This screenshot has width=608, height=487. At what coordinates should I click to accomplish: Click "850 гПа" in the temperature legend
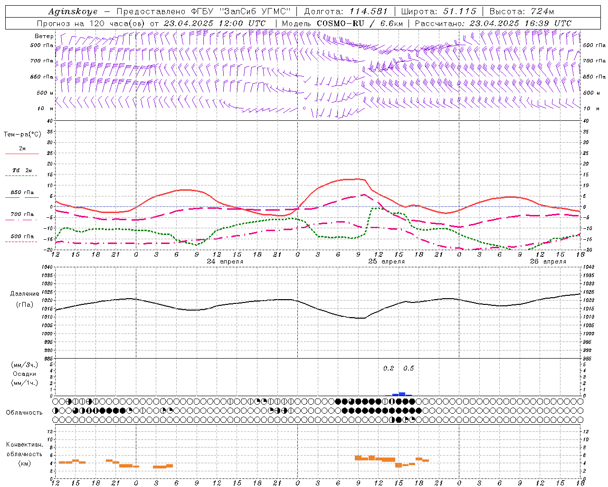22,193
